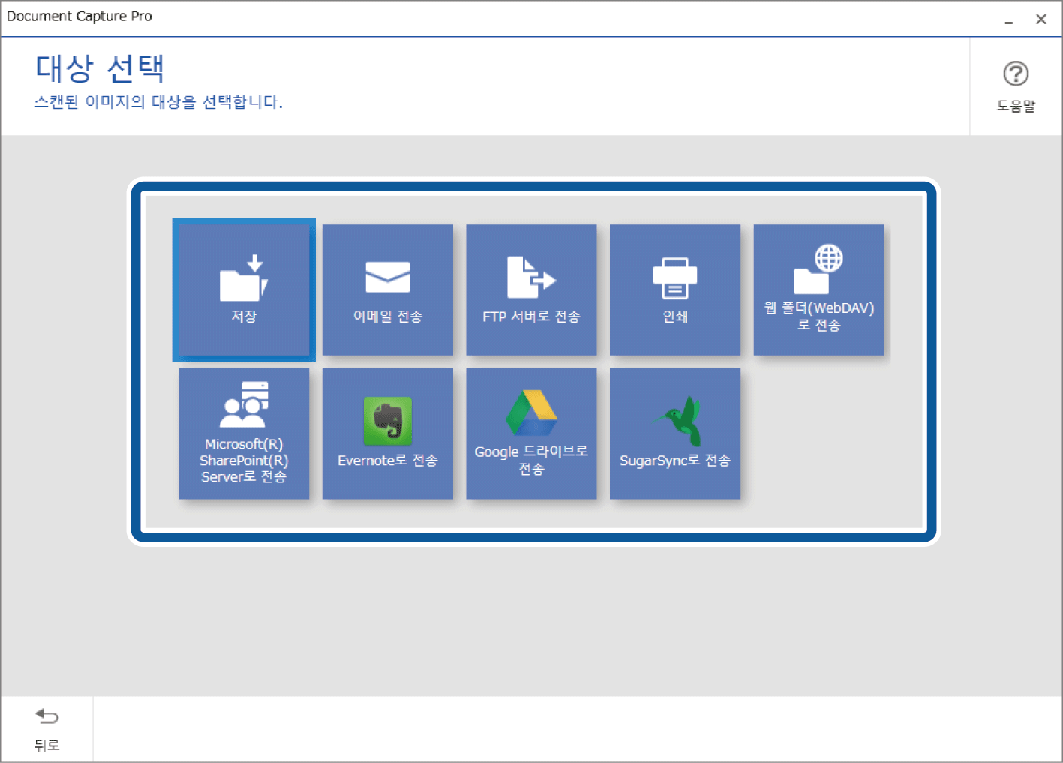Click the Evernote elephant icon

tap(388, 420)
